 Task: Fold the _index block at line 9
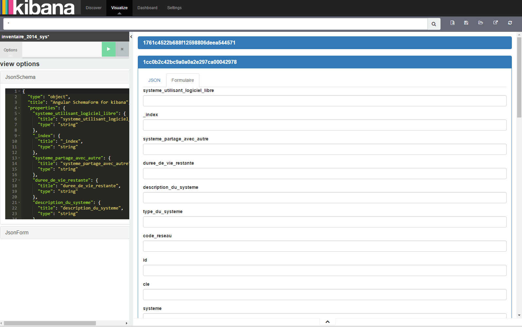click(x=19, y=136)
